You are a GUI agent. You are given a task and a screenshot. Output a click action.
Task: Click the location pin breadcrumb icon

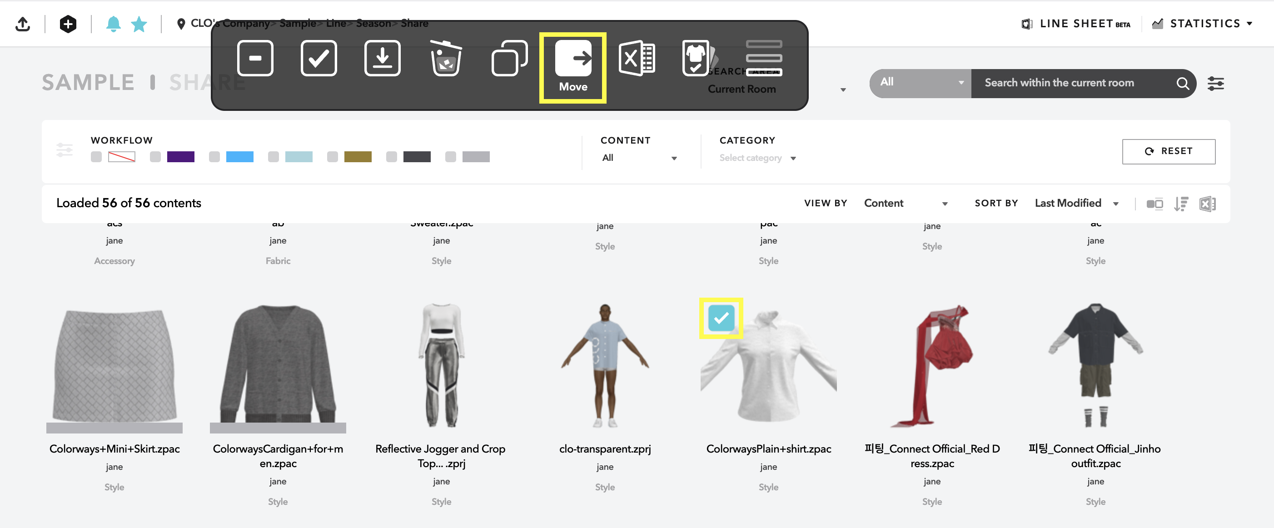[x=181, y=24]
